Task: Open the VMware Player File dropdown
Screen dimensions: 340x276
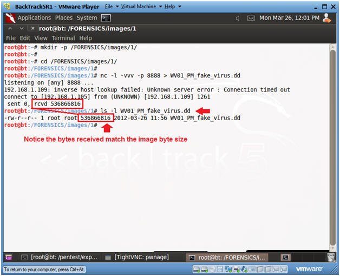Action: (112, 6)
